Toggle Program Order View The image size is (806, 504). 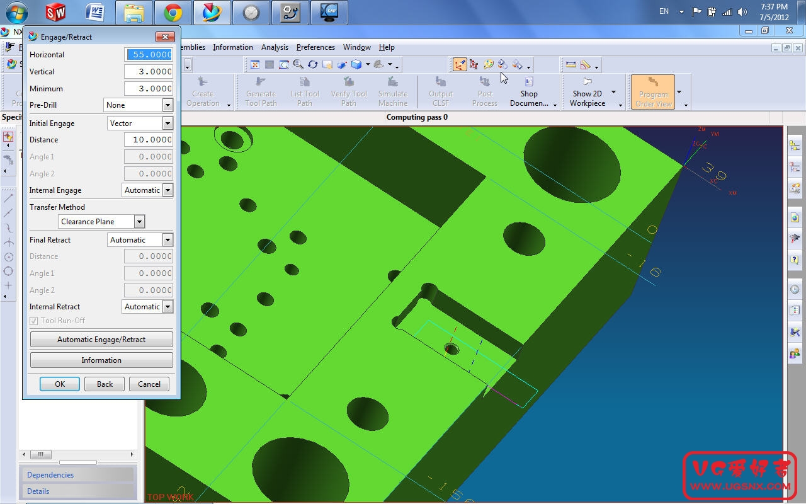(x=653, y=92)
